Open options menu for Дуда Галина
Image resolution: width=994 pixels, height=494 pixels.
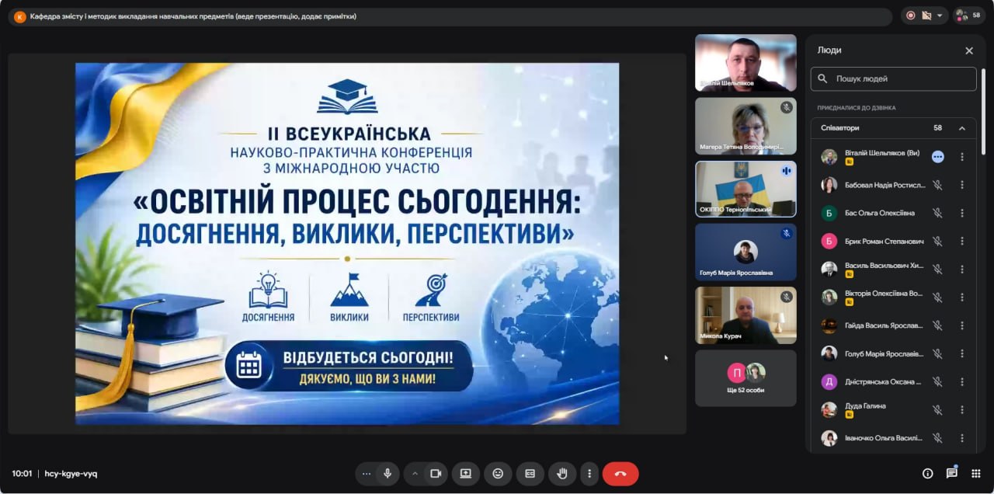(x=961, y=409)
